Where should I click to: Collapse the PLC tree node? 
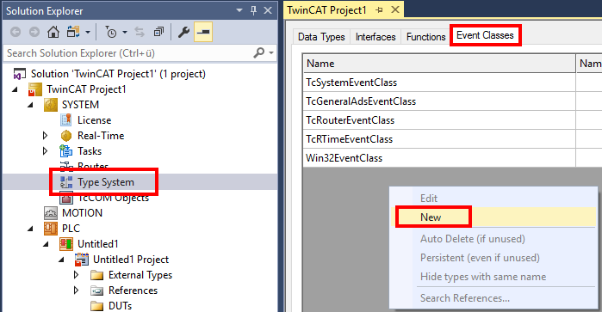(x=30, y=229)
